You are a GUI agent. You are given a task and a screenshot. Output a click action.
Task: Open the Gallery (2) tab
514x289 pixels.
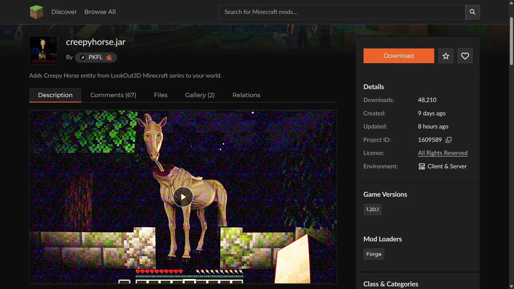(200, 95)
